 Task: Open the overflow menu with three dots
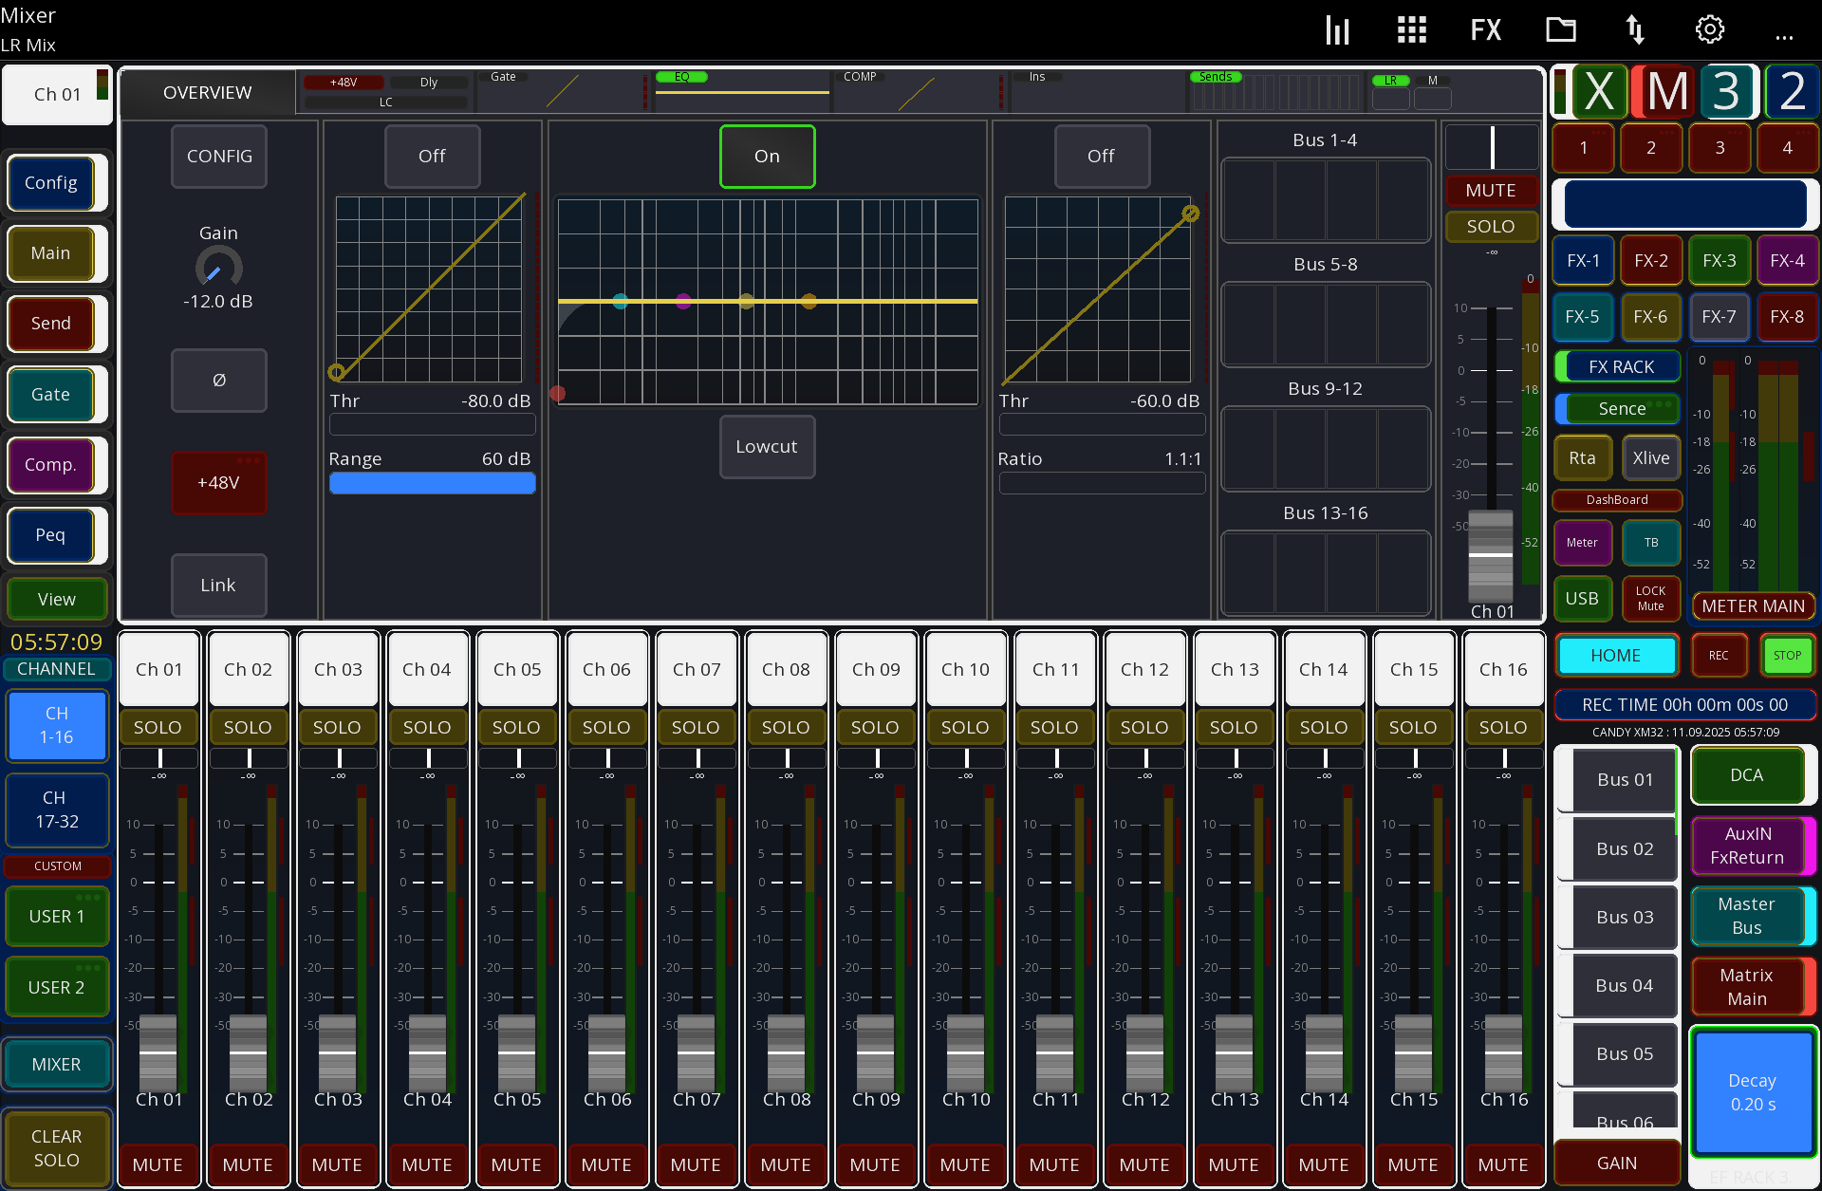pos(1783,36)
